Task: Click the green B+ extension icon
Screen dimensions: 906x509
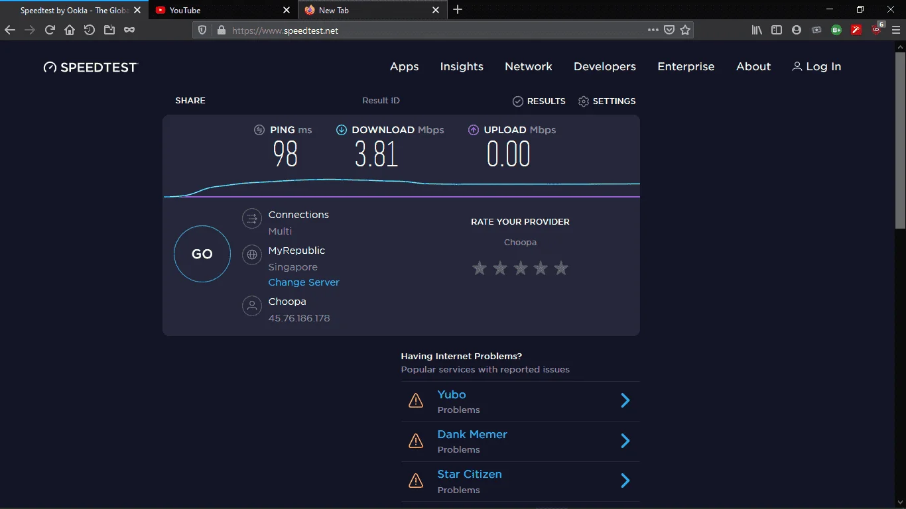Action: (x=836, y=30)
